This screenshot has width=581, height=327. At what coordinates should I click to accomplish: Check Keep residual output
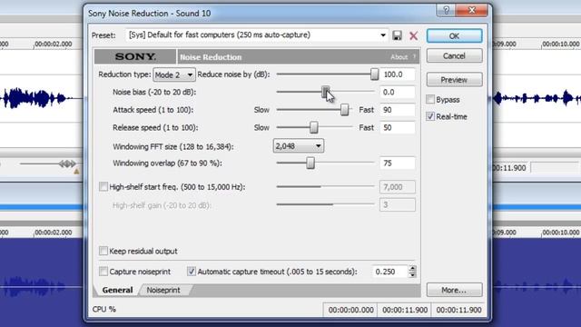[103, 251]
